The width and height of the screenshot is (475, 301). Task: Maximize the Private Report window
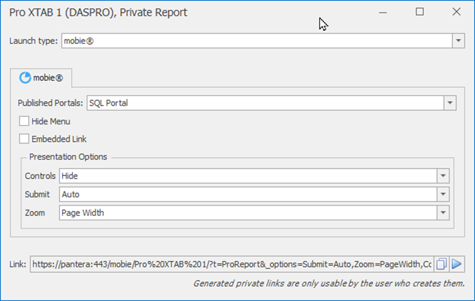pyautogui.click(x=419, y=12)
